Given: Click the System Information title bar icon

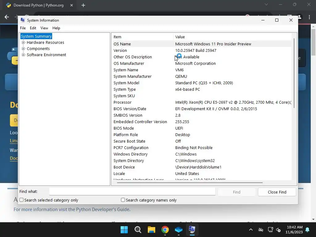Looking at the screenshot, I should 23,20.
